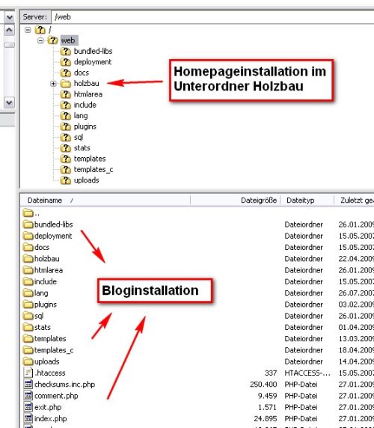Collapse the web folder node
This screenshot has width=374, height=428.
point(40,40)
